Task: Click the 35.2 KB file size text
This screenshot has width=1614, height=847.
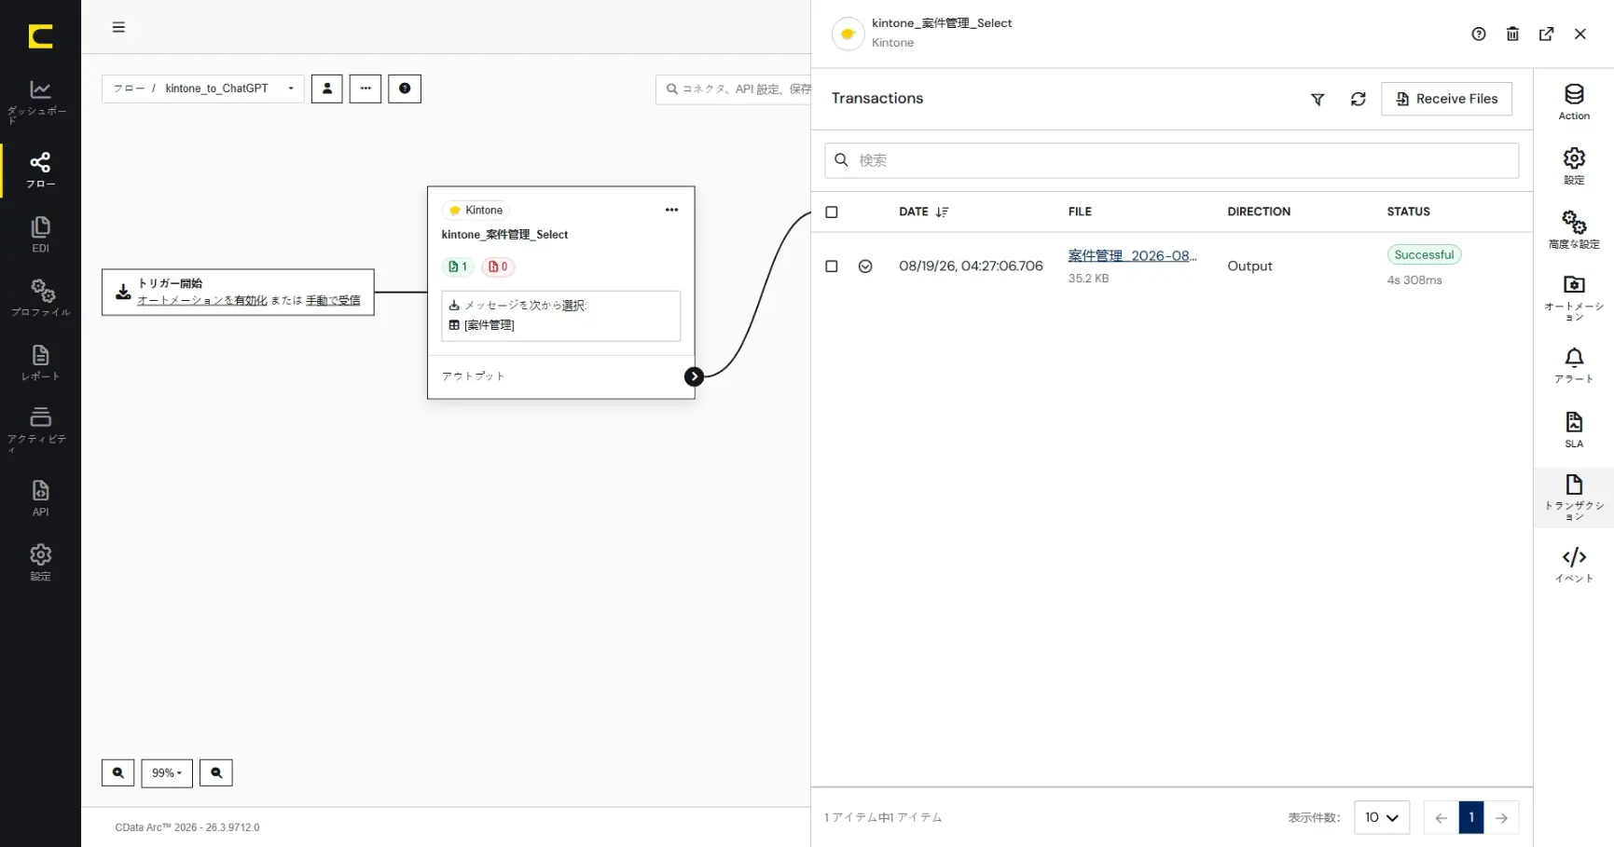Action: point(1088,279)
